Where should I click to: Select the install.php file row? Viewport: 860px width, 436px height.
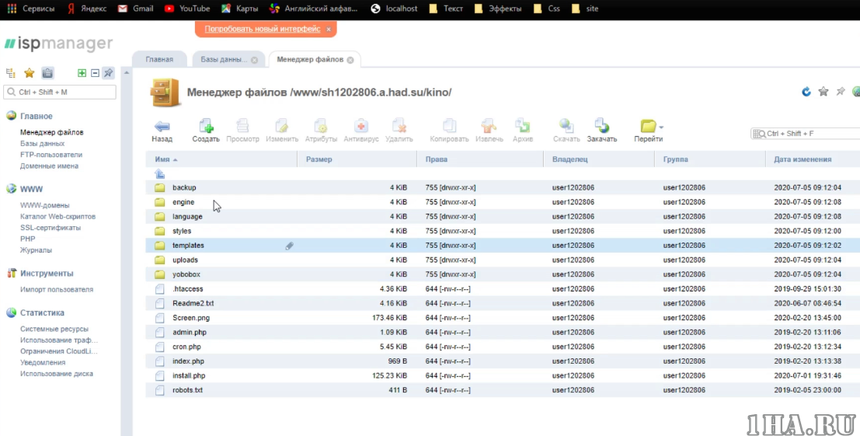[x=189, y=375]
